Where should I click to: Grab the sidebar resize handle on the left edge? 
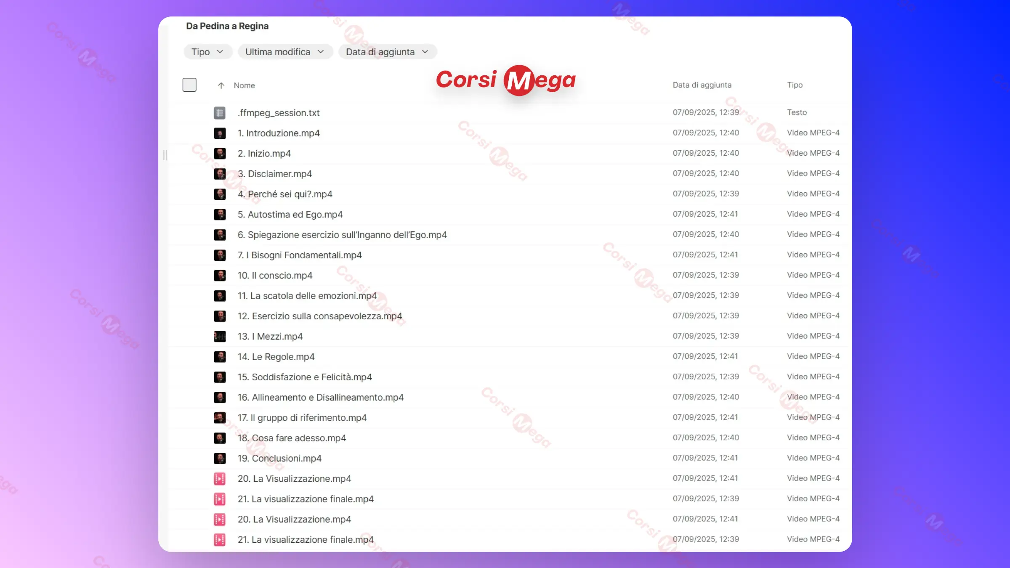click(x=165, y=155)
